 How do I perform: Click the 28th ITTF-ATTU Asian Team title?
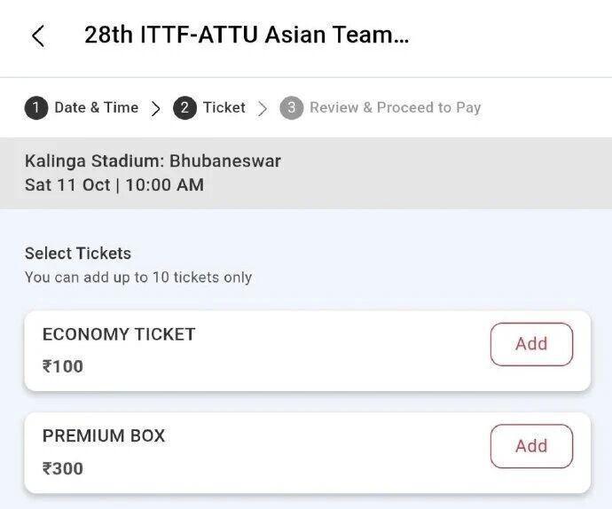point(247,35)
